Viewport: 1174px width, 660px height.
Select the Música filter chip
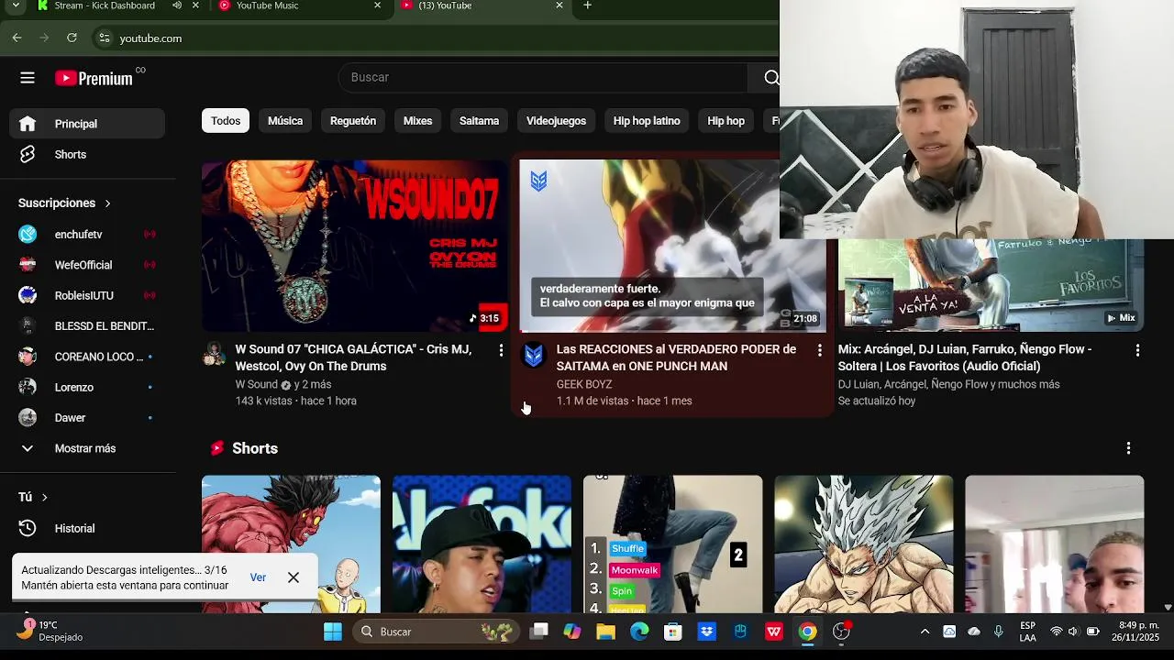click(x=285, y=121)
